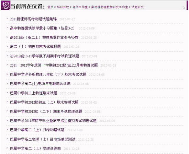The height and width of the screenshot is (154, 189).
Task: Click arrow bullet before 巴蜀中学高二（上）物理训练四
Action: pyautogui.click(x=7, y=148)
